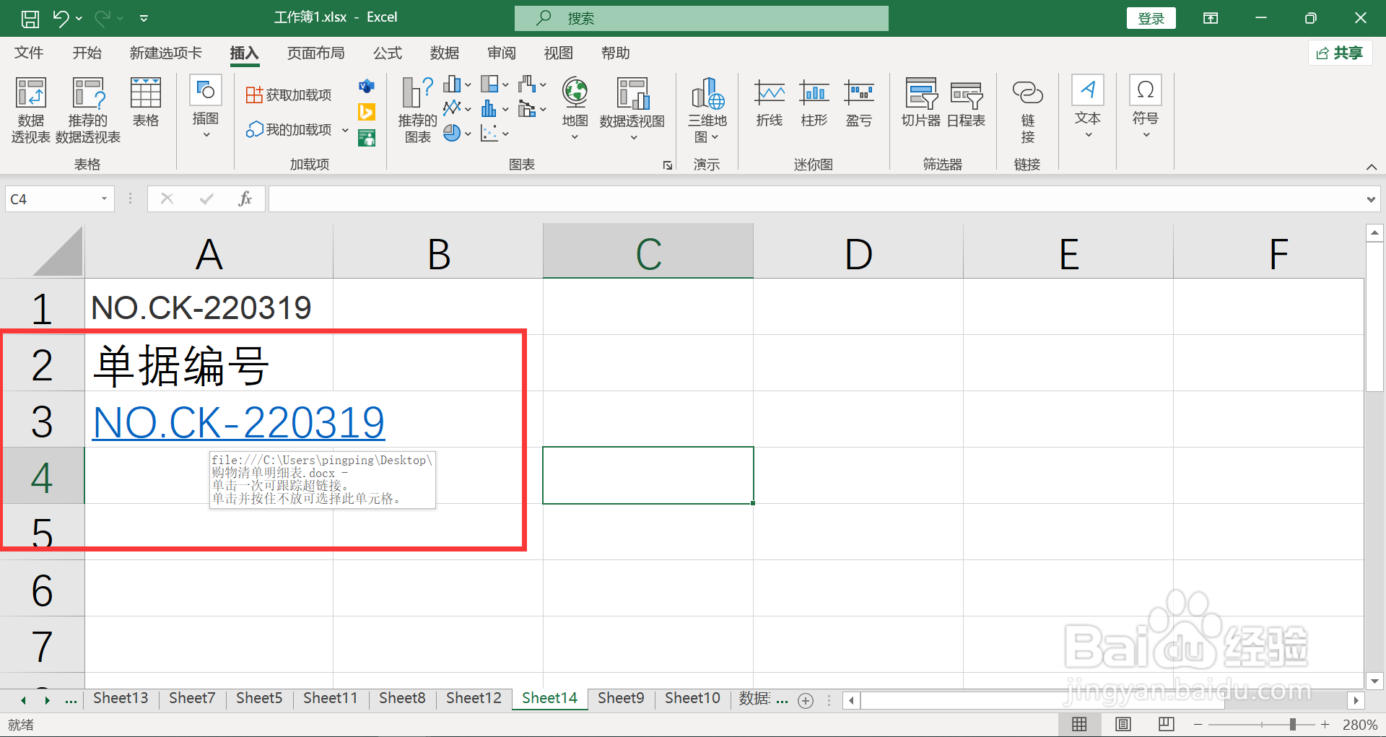Insert a Slicer (切片器)
This screenshot has height=737, width=1386.
[921, 103]
